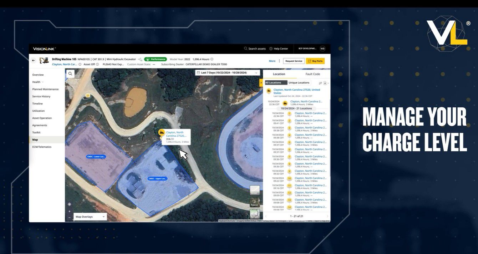
Task: Select location marker number 13 in the list
Action: [289, 200]
